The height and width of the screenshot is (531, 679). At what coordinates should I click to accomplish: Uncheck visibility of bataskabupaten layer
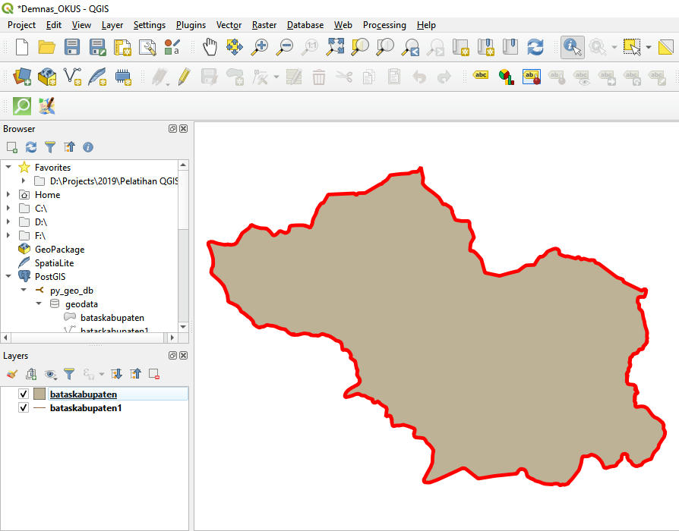24,394
